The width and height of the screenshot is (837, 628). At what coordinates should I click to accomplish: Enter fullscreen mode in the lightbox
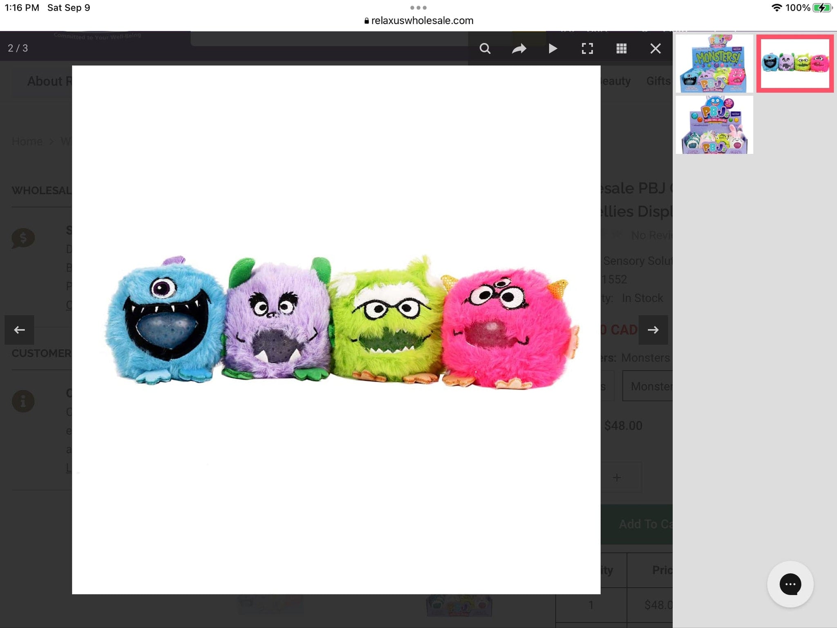tap(587, 49)
